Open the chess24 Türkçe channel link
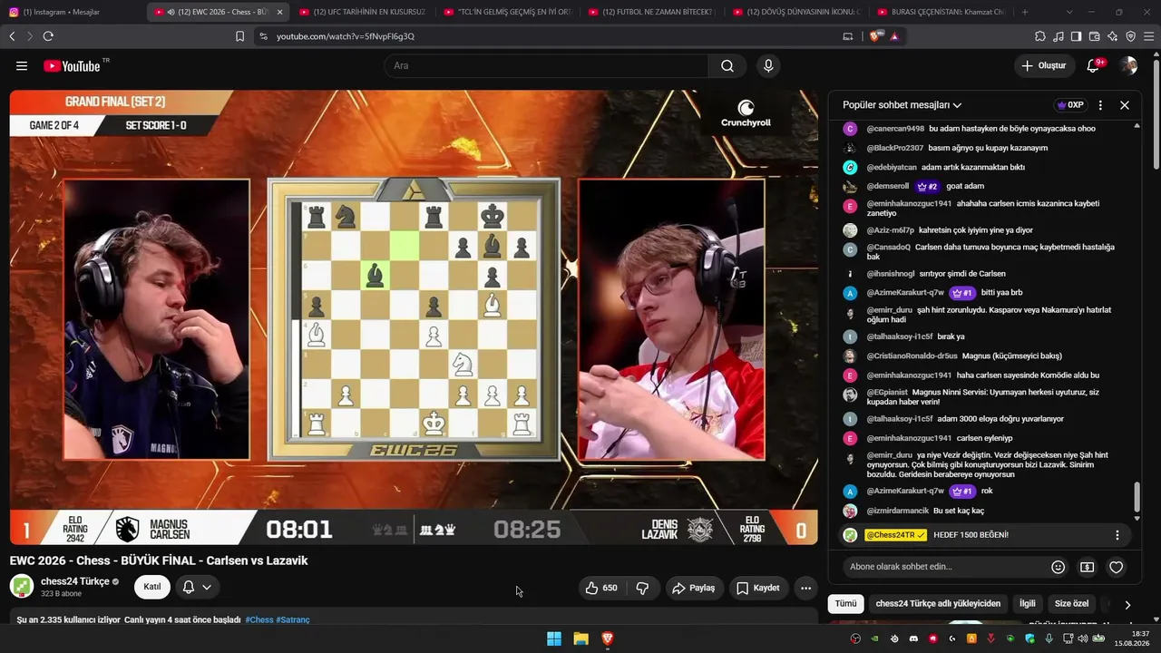This screenshot has width=1161, height=653. [x=74, y=581]
